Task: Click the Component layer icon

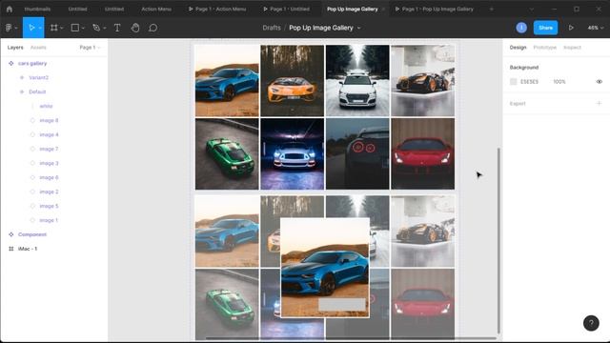Action: (10, 234)
